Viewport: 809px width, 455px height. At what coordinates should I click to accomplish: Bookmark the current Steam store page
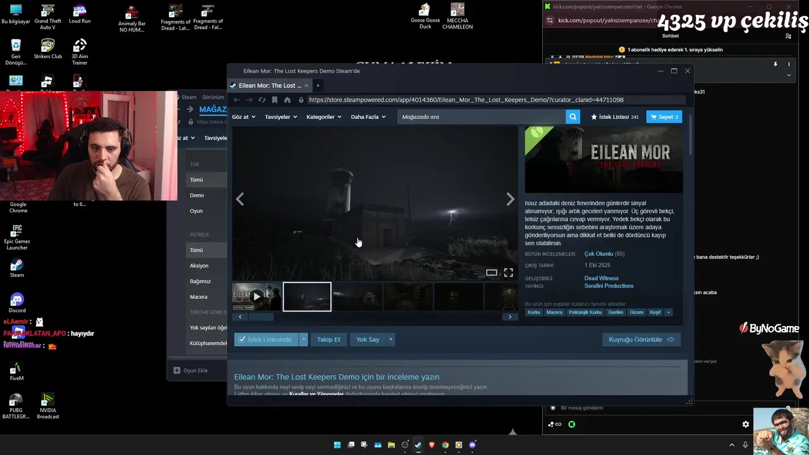pos(274,100)
